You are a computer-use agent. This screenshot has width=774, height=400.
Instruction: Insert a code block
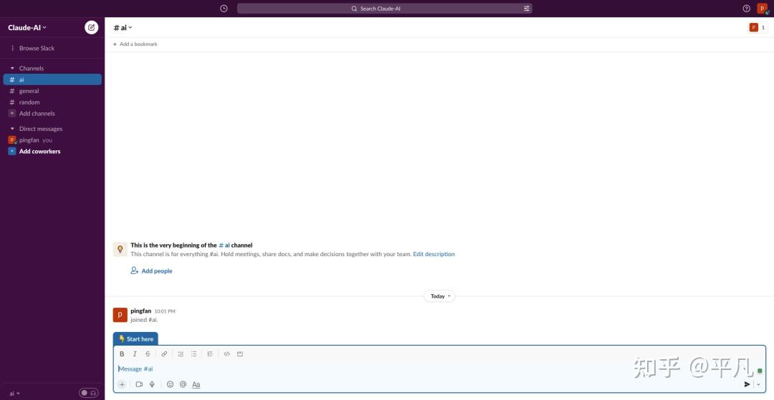point(240,353)
